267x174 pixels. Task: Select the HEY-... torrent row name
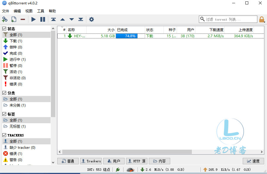tap(79, 36)
